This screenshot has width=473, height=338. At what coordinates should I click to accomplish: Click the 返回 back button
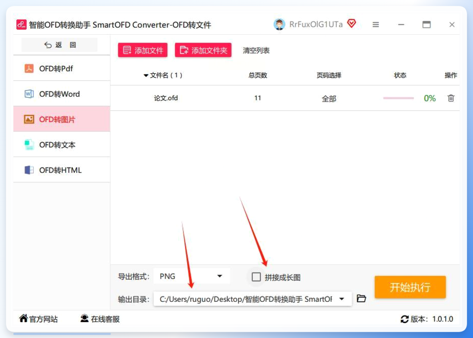tap(59, 45)
